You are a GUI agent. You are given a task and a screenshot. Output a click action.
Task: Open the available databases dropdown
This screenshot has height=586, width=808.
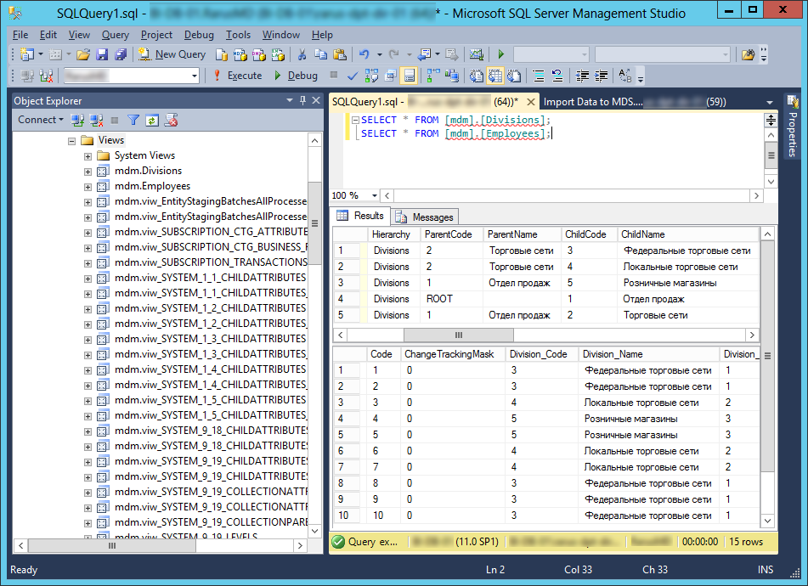195,76
